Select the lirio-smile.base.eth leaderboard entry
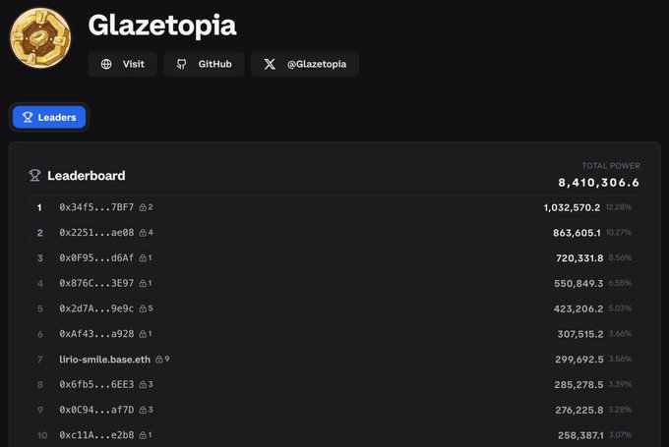669x447 pixels. click(x=104, y=360)
